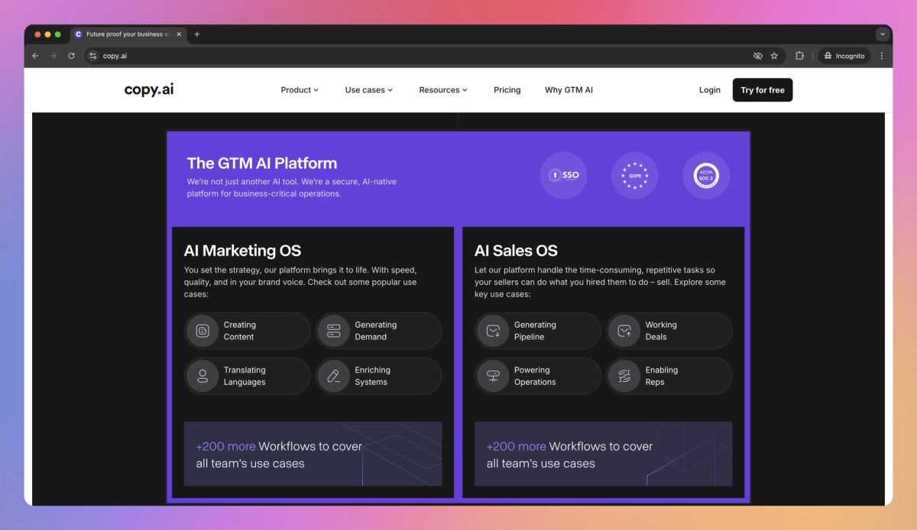Click the Enabling Reps icon

click(624, 376)
